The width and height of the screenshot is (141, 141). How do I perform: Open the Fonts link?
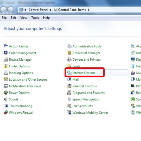click(x=76, y=66)
